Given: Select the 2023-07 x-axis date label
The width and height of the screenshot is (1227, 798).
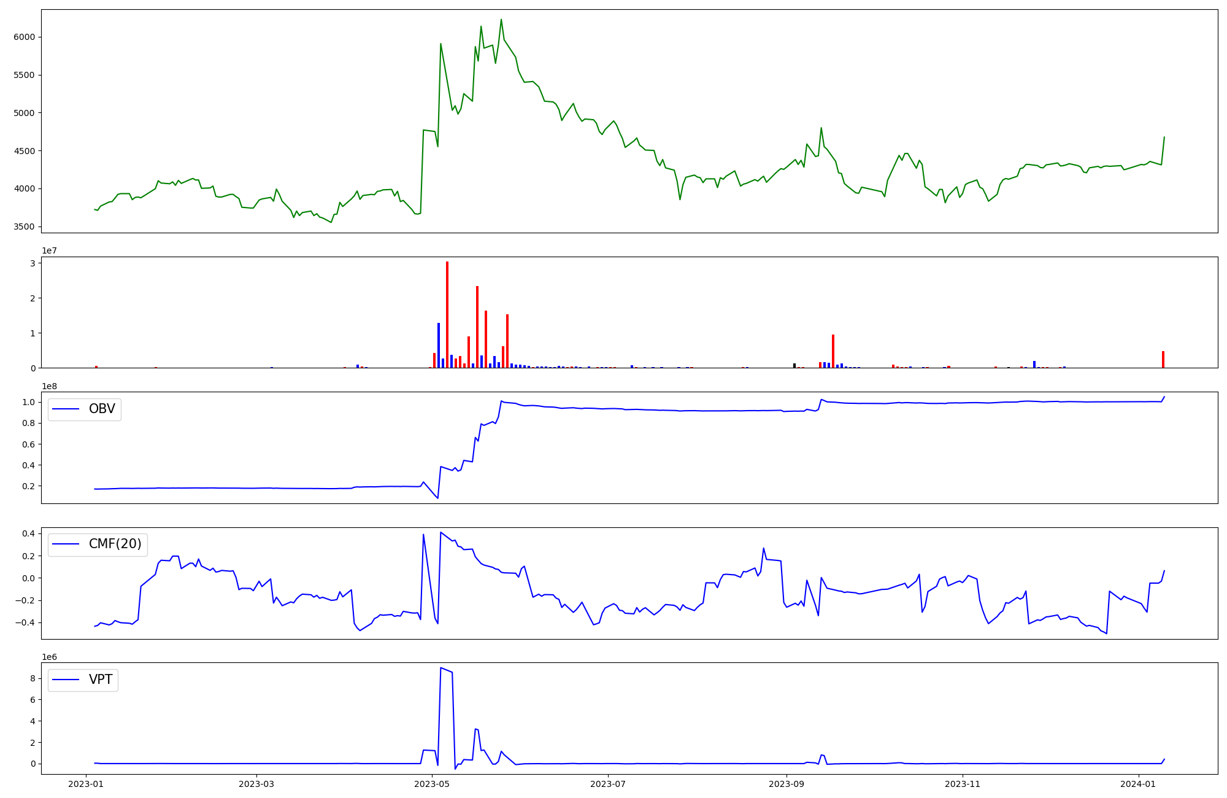Looking at the screenshot, I should pyautogui.click(x=608, y=784).
